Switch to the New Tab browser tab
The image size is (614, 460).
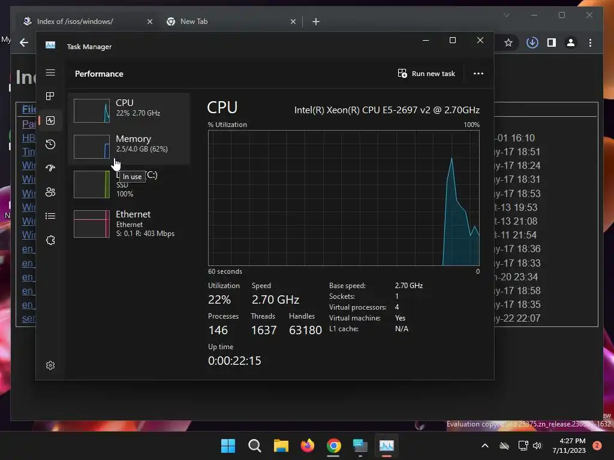[x=231, y=22]
